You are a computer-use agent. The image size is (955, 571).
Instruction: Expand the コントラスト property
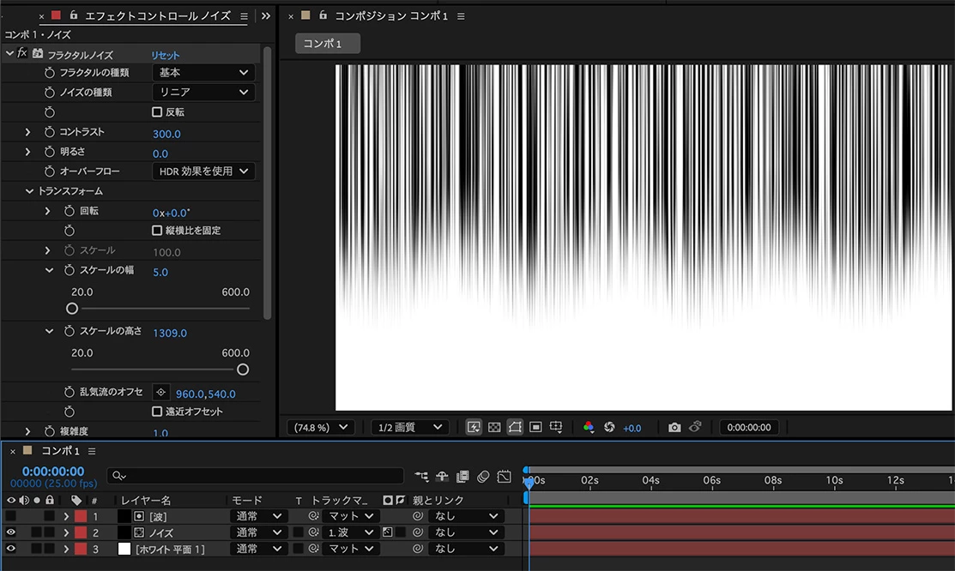coord(27,132)
